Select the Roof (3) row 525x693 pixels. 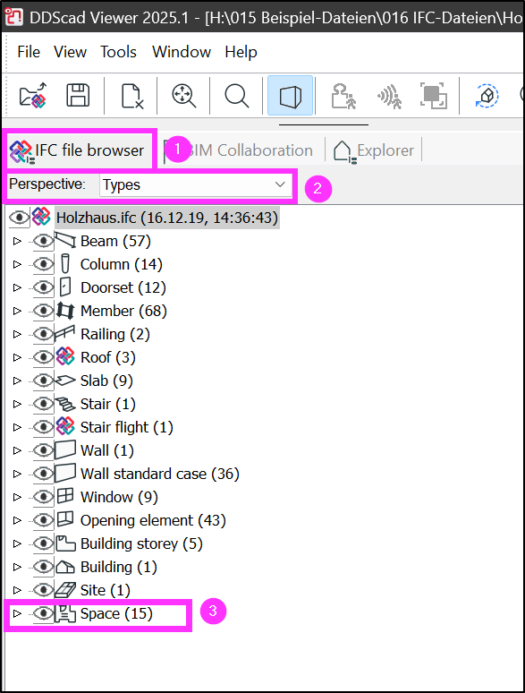(108, 357)
